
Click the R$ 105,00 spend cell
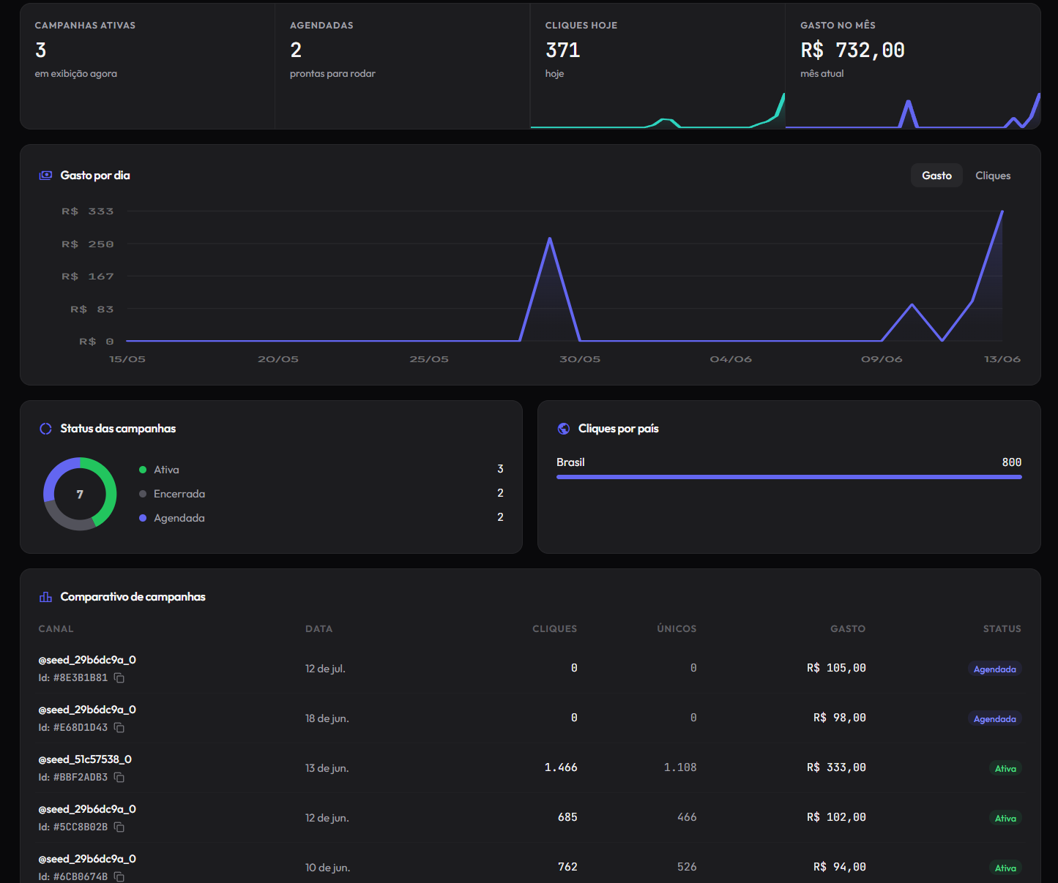(x=836, y=668)
